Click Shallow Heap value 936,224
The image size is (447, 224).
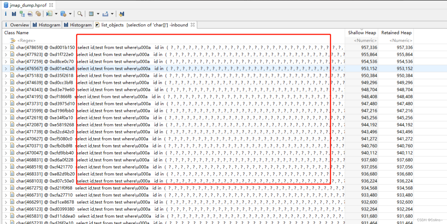369,181
